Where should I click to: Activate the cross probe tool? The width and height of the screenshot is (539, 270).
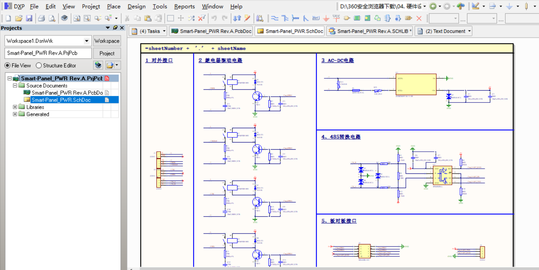pos(247,18)
